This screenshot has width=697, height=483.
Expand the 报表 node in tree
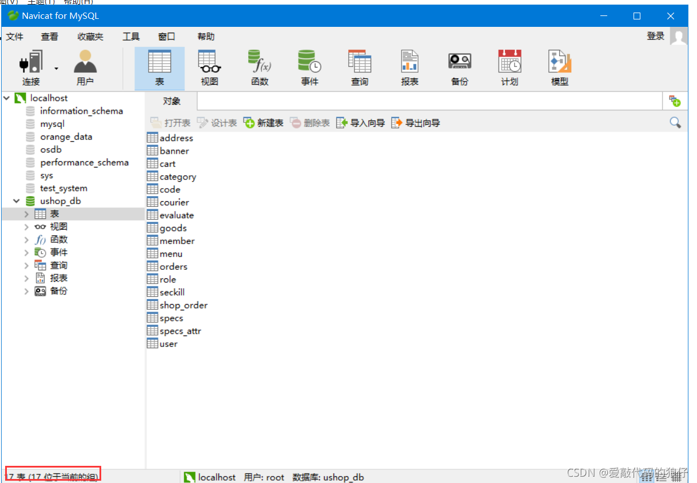[26, 278]
